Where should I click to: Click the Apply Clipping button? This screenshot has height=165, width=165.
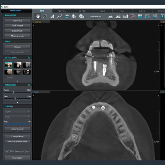point(17,129)
